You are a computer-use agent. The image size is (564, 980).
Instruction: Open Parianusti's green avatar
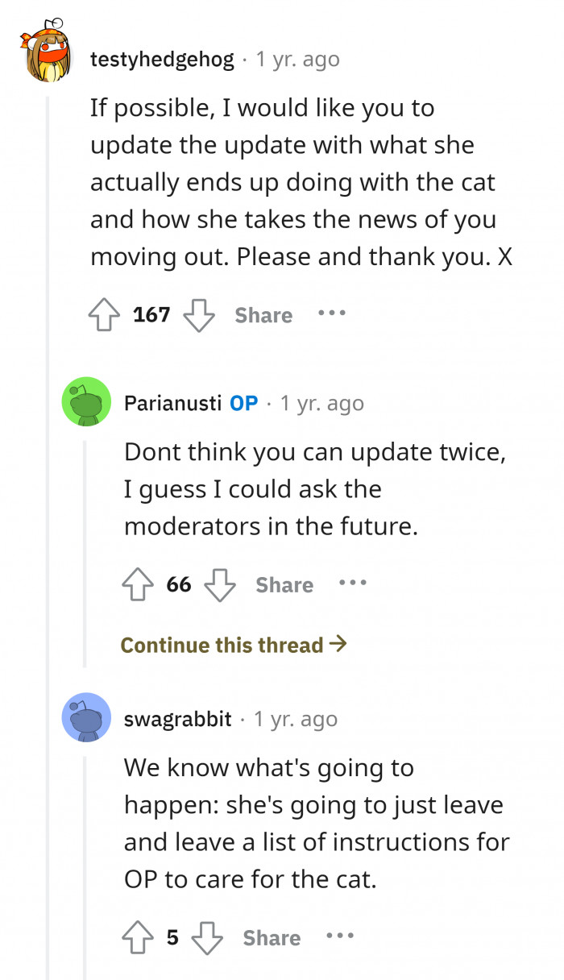[x=86, y=401]
